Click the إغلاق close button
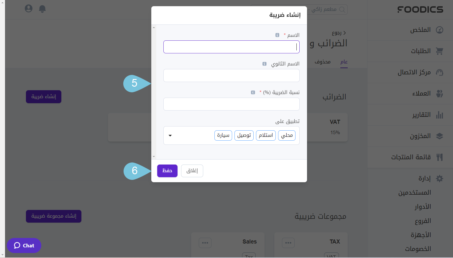Image resolution: width=453 pixels, height=258 pixels. point(192,171)
